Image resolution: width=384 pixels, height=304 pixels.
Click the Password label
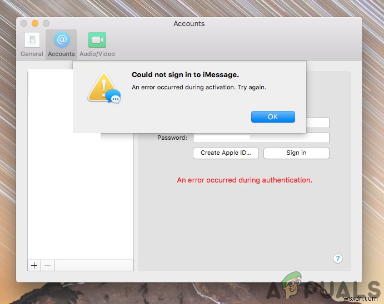tap(172, 138)
